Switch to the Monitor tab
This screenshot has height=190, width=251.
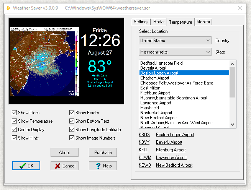[x=203, y=22]
